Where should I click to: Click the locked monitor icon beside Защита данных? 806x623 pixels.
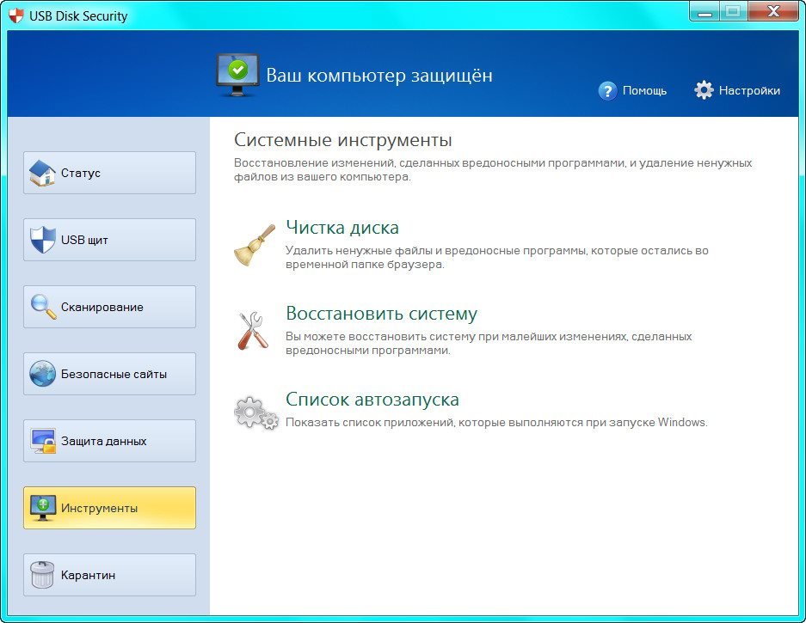(x=43, y=441)
